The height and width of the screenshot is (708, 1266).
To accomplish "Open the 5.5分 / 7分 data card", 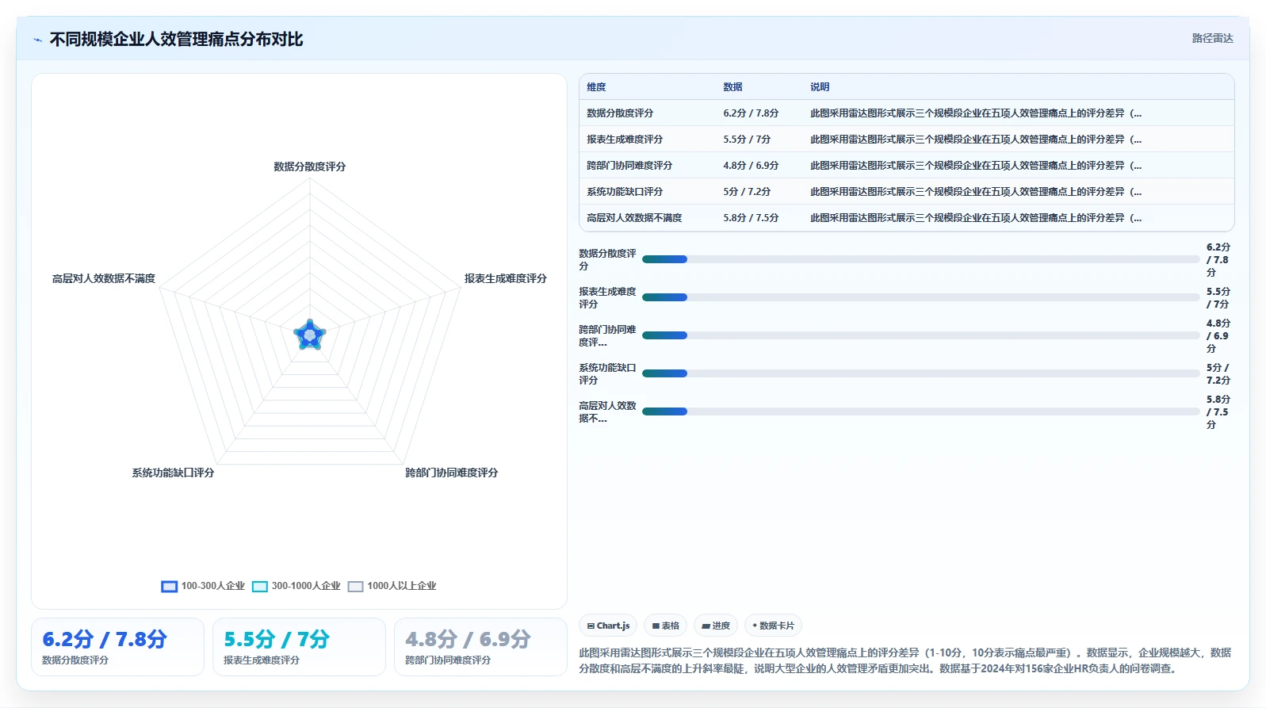I will 299,647.
